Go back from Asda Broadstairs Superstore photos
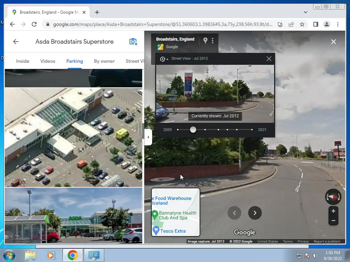The image size is (350, 262). click(16, 42)
